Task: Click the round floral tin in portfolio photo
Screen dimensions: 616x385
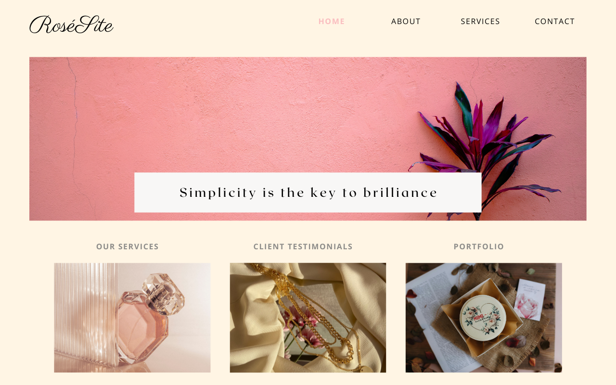Action: [x=484, y=318]
